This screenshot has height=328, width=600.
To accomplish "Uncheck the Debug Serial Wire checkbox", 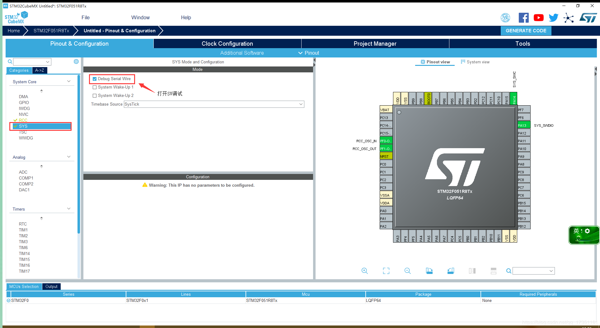I will click(95, 79).
